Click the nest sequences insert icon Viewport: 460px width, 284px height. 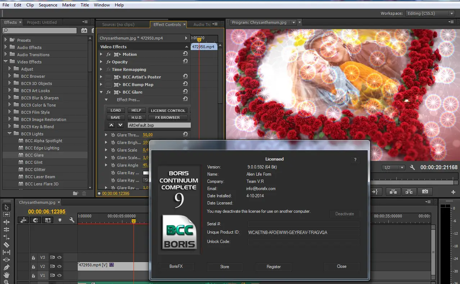pyautogui.click(x=24, y=220)
